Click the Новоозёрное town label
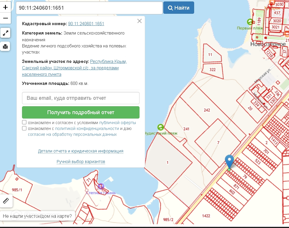The width and height of the screenshot is (289, 228). [x=268, y=44]
